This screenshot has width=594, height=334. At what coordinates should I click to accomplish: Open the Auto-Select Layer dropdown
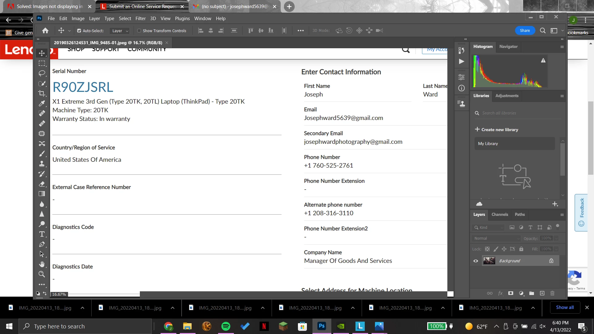(120, 31)
